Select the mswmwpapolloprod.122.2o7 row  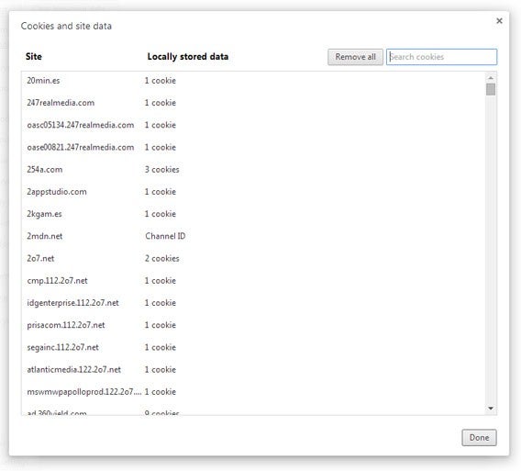(253, 392)
